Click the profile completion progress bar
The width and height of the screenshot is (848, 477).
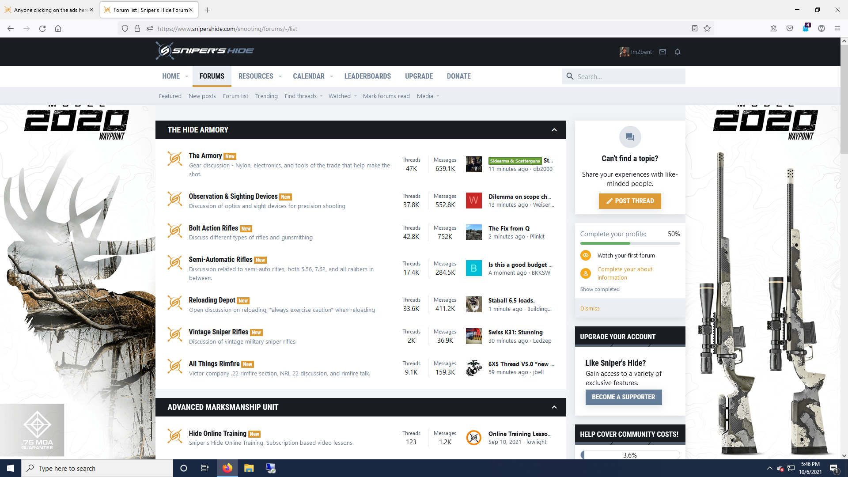coord(630,243)
